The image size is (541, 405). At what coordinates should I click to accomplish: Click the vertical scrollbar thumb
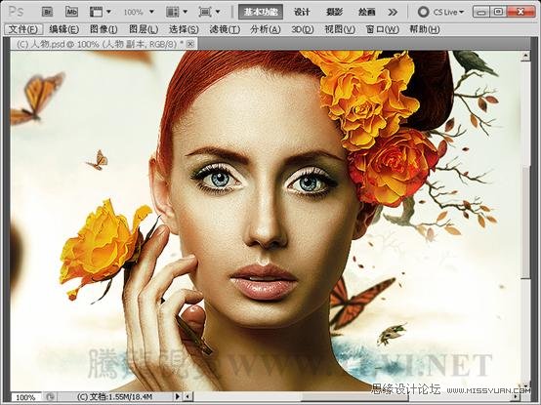(x=525, y=223)
